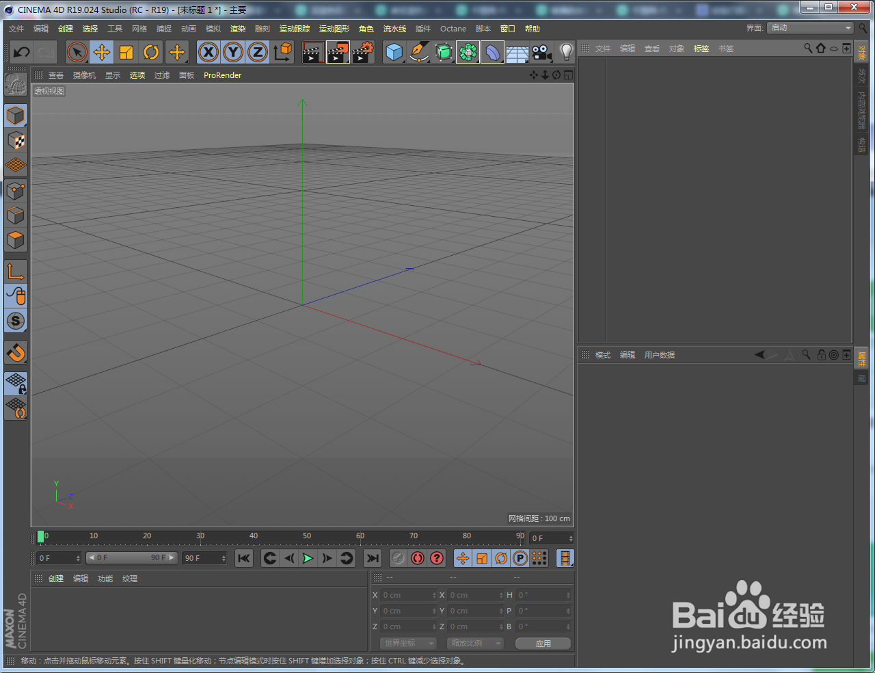Click the position X 0 cm field
The height and width of the screenshot is (673, 875).
(x=409, y=595)
